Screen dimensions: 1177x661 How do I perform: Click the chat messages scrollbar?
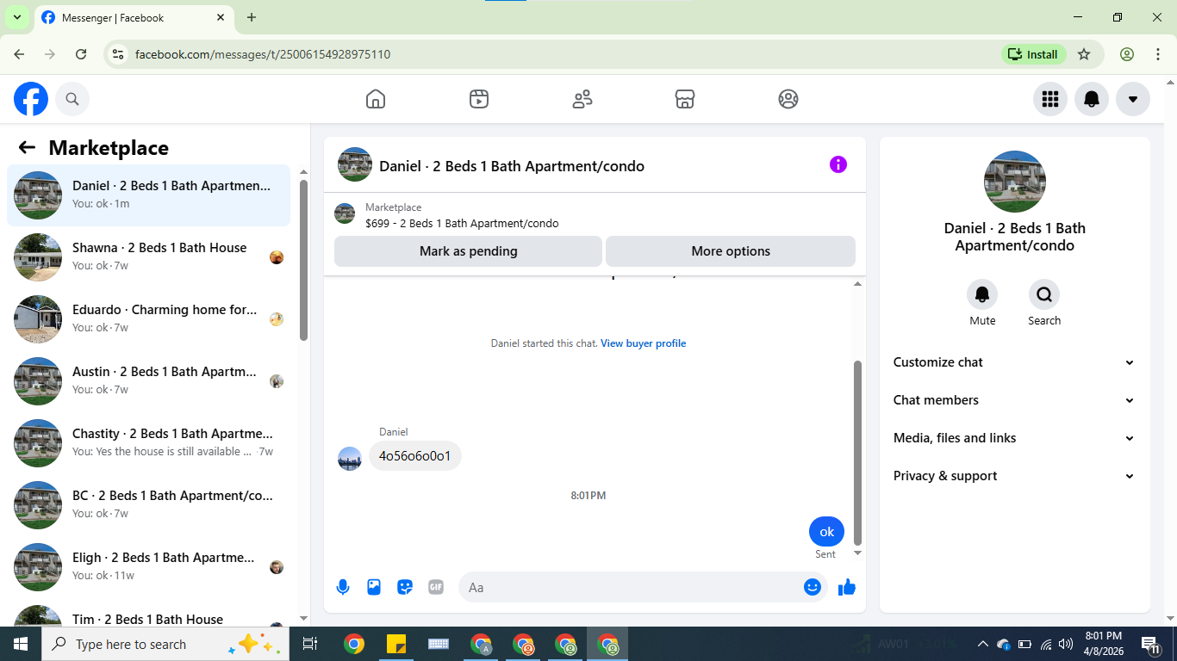click(x=857, y=453)
